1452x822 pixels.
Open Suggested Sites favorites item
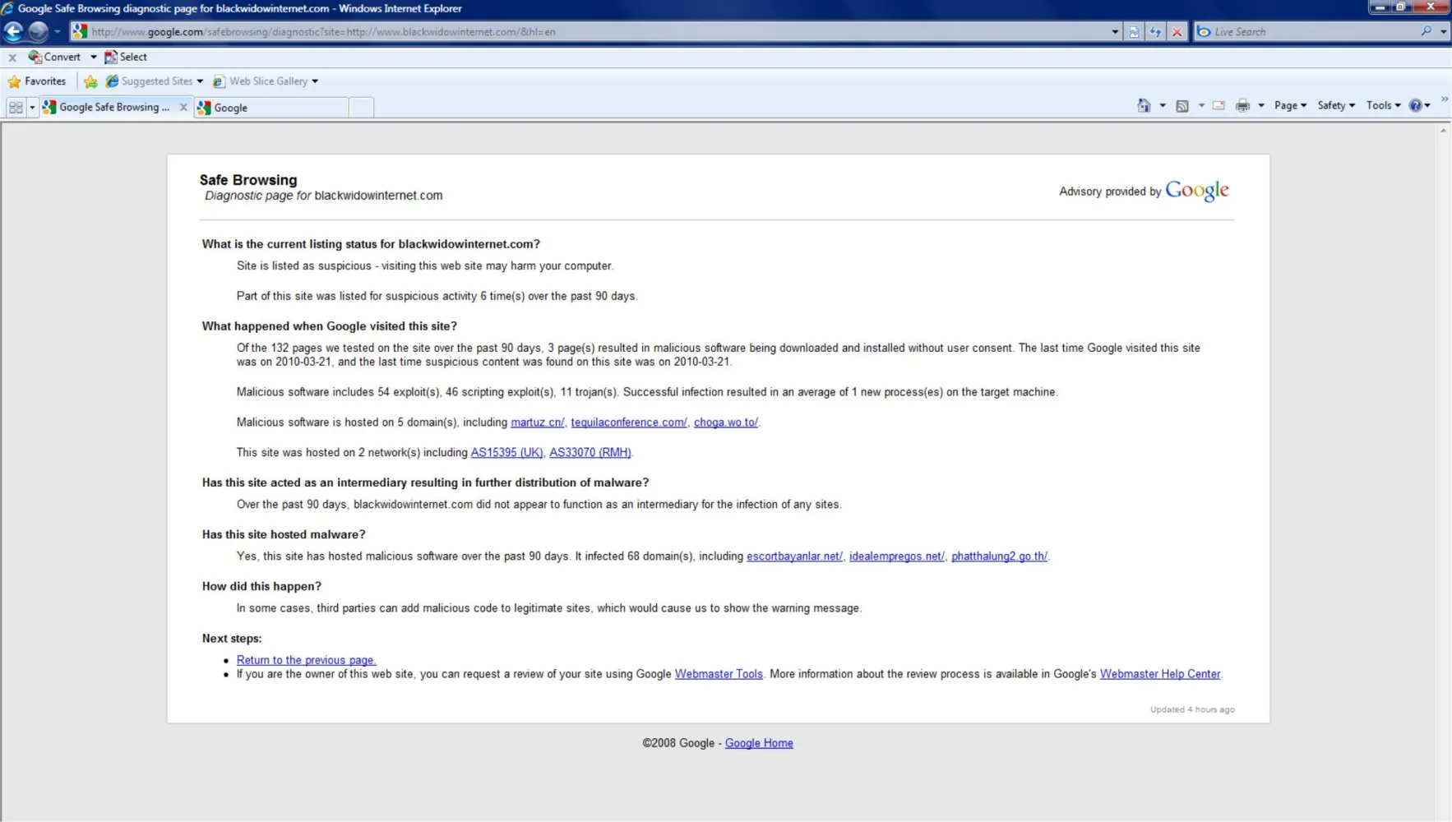[x=155, y=81]
